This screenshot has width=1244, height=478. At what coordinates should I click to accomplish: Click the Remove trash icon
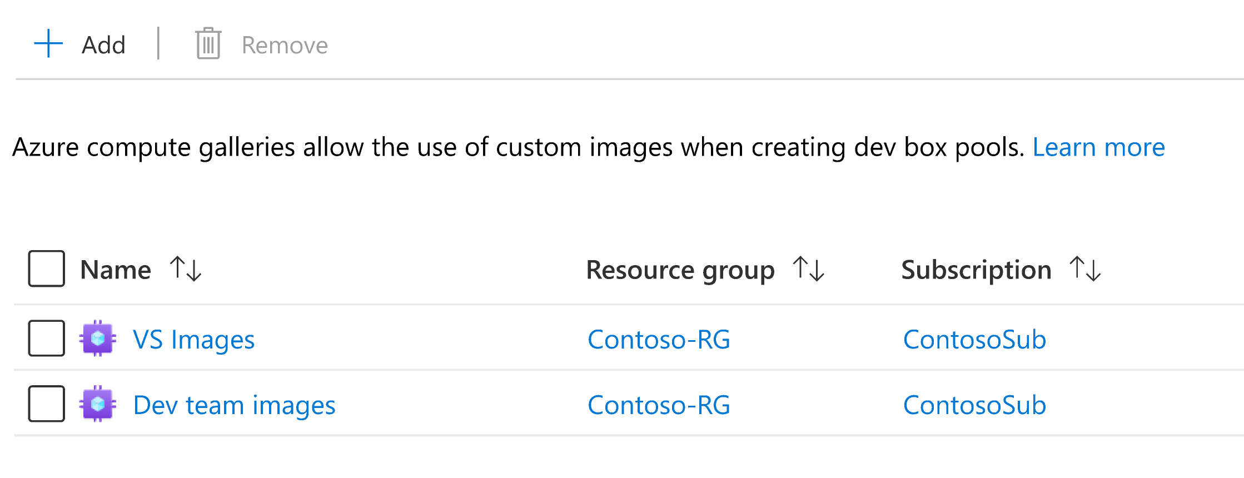click(x=207, y=44)
